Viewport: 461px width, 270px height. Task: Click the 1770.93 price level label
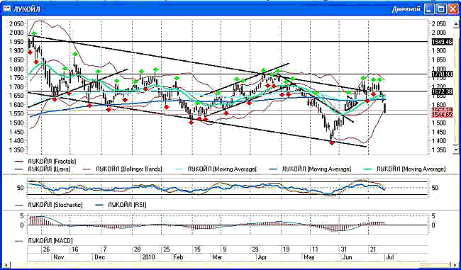(x=442, y=74)
